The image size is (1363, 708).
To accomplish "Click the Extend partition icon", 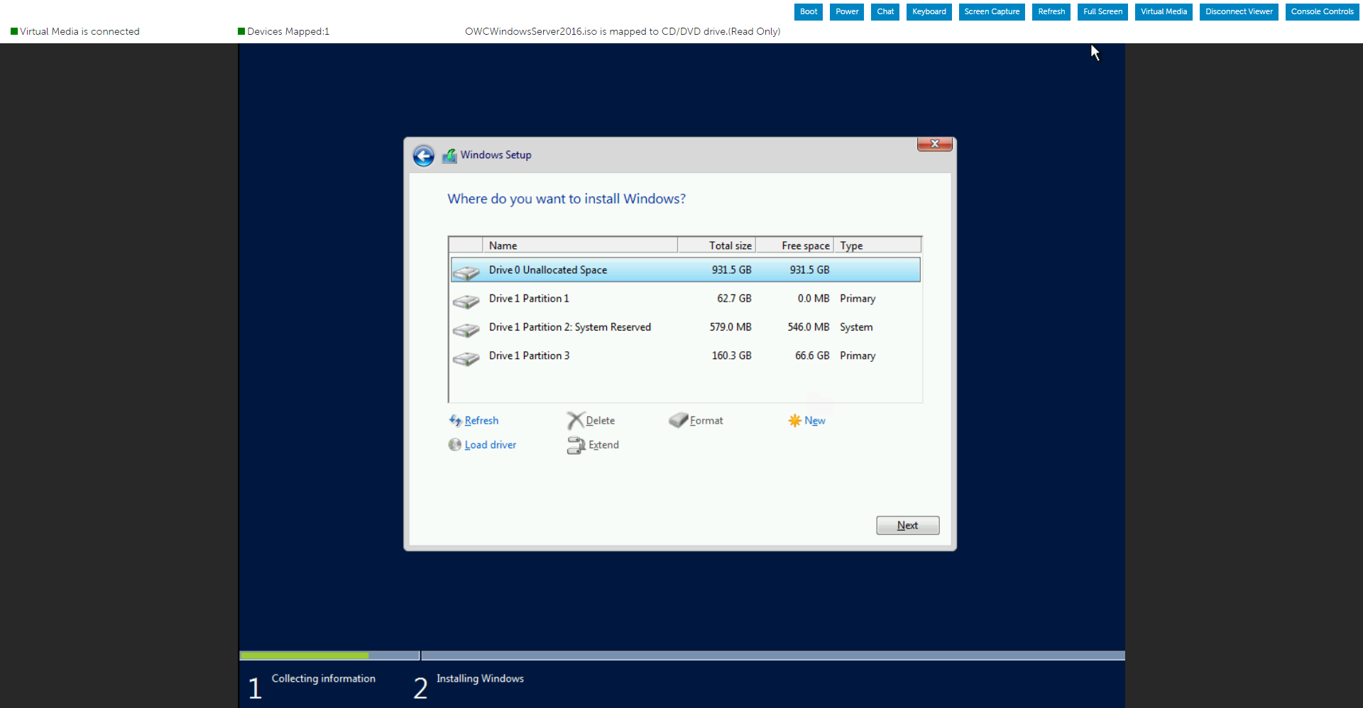I will (x=576, y=445).
